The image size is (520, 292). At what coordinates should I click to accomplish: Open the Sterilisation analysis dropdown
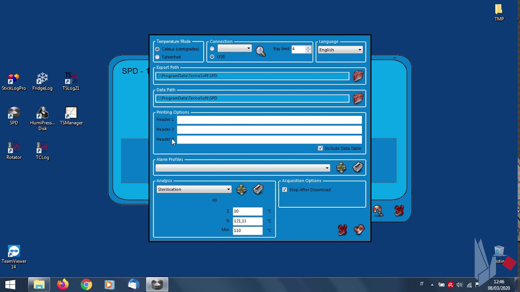point(194,189)
